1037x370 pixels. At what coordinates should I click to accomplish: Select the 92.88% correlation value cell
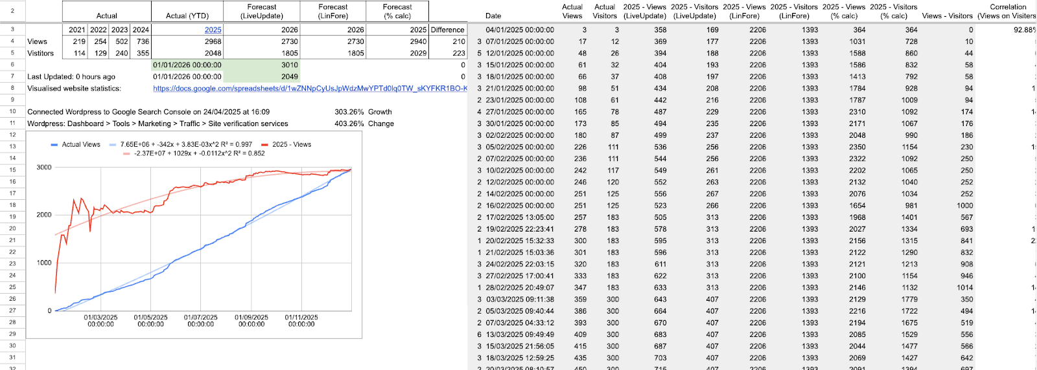1024,30
